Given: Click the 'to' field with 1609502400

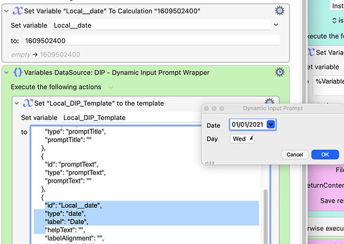Looking at the screenshot, I should (x=151, y=41).
